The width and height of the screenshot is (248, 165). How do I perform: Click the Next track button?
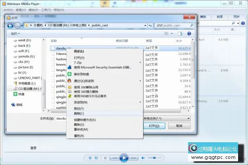[x=134, y=158]
